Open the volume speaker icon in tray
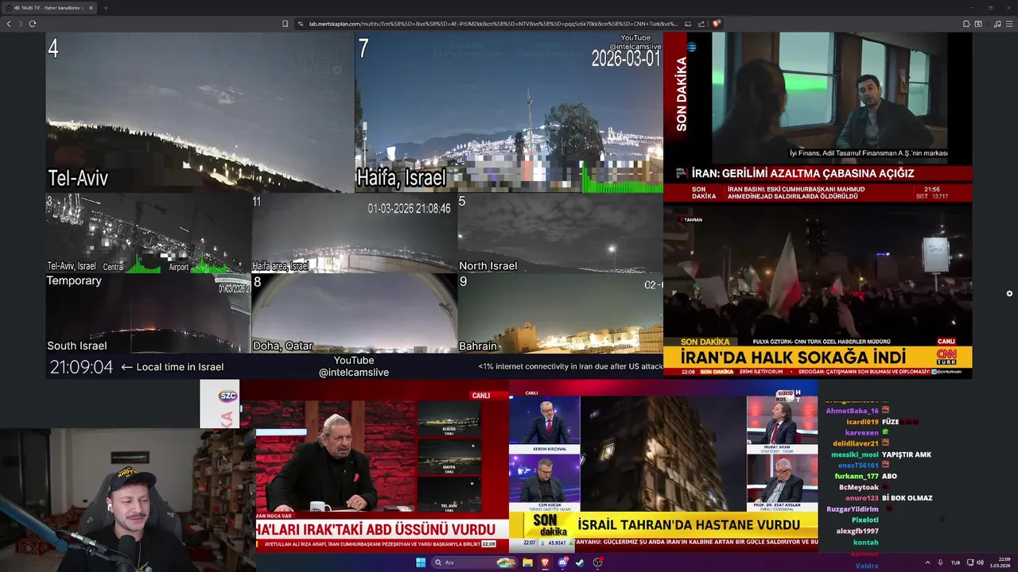1018x572 pixels. 980,562
